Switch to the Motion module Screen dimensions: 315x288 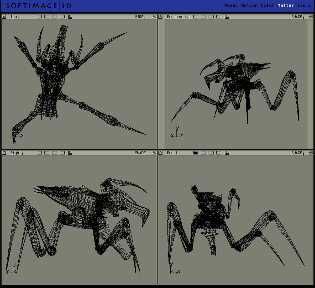coord(249,5)
